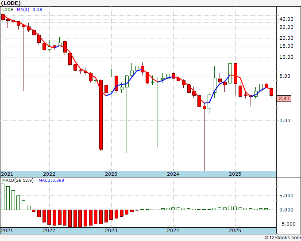Click the 5.000 MACD axis label
This screenshot has width=301, height=241.
(x=286, y=196)
